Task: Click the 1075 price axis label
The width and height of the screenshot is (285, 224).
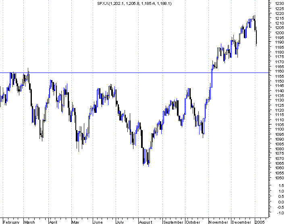Action: (279, 153)
